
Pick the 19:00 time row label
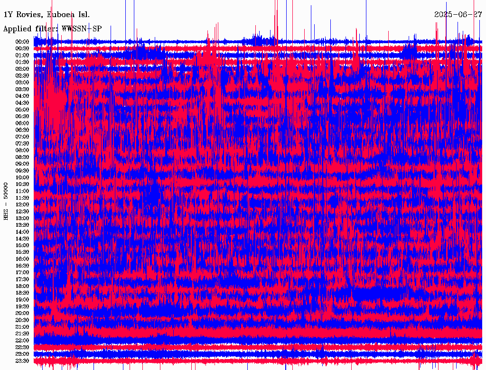coord(22,300)
